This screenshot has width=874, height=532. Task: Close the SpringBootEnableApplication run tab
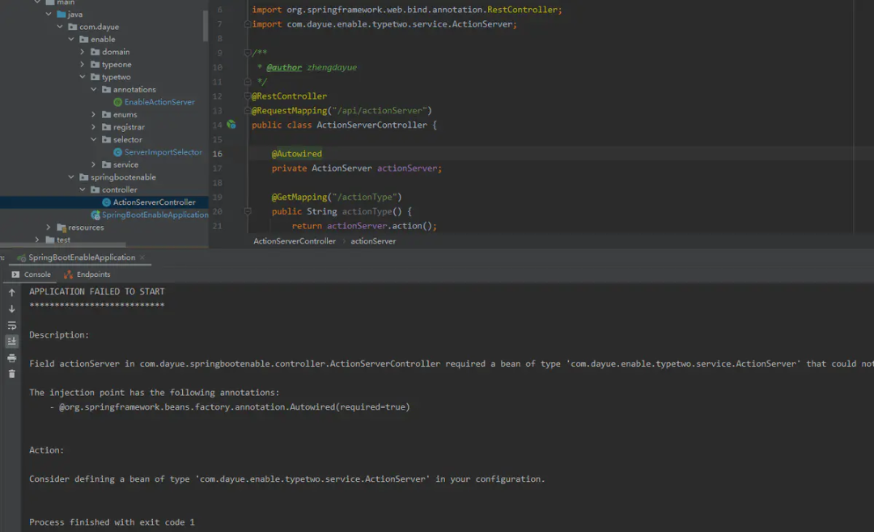(x=143, y=257)
